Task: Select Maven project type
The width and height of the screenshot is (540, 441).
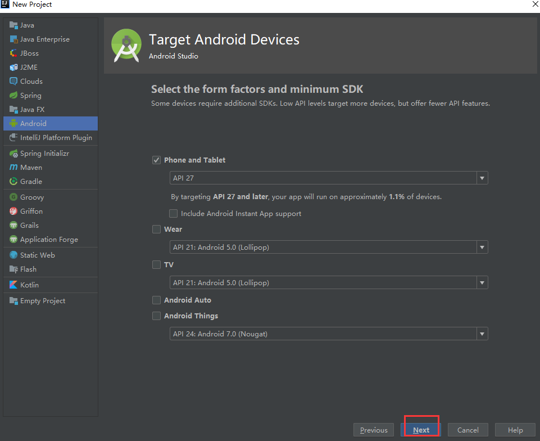Action: pos(51,167)
